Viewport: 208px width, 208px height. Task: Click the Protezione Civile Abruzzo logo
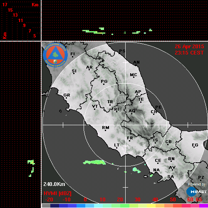pyautogui.click(x=55, y=55)
